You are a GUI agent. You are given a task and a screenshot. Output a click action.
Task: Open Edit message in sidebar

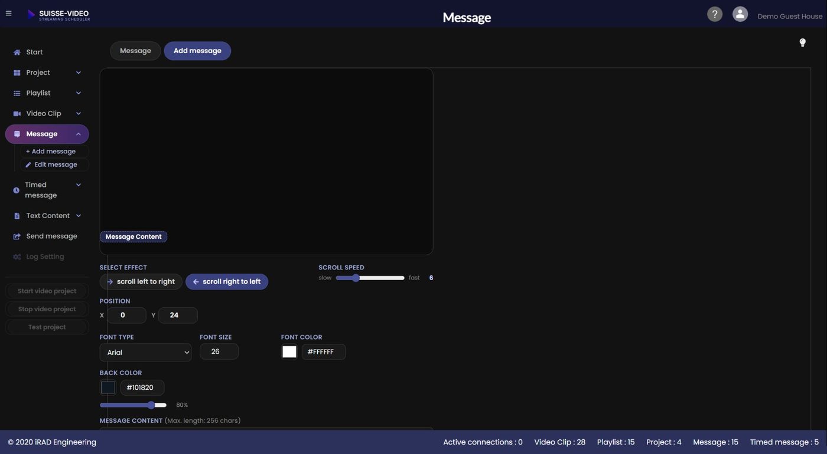pos(54,165)
